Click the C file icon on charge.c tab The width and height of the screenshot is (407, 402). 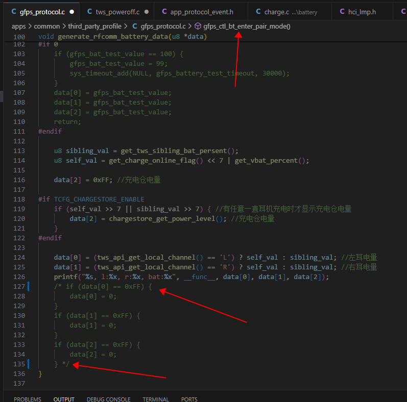(x=258, y=11)
